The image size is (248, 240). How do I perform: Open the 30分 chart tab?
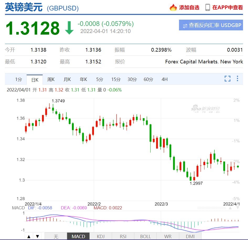point(132,79)
